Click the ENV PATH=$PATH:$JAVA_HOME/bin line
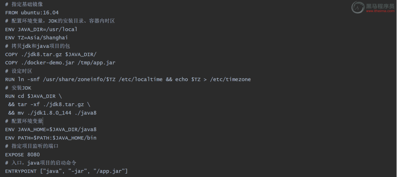 click(x=51, y=138)
